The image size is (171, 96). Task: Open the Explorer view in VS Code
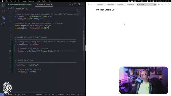tap(3, 5)
